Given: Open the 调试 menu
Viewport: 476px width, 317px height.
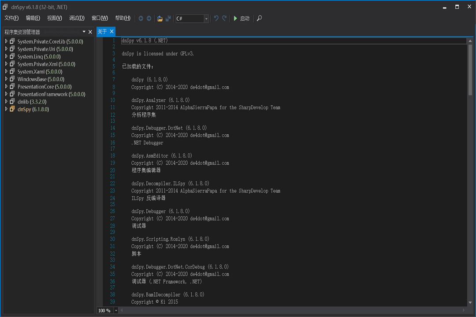Looking at the screenshot, I should [x=76, y=18].
